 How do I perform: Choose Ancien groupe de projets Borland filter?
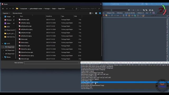point(92,85)
